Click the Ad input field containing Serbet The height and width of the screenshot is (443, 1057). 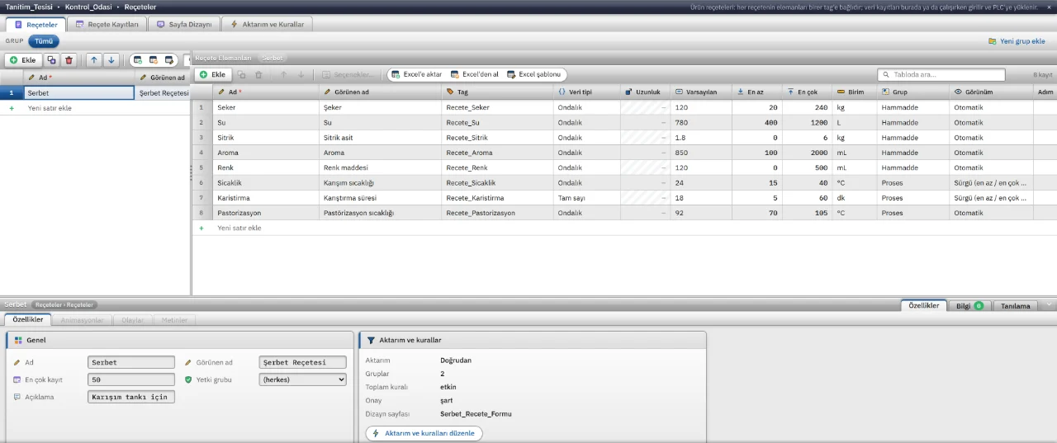pyautogui.click(x=131, y=362)
